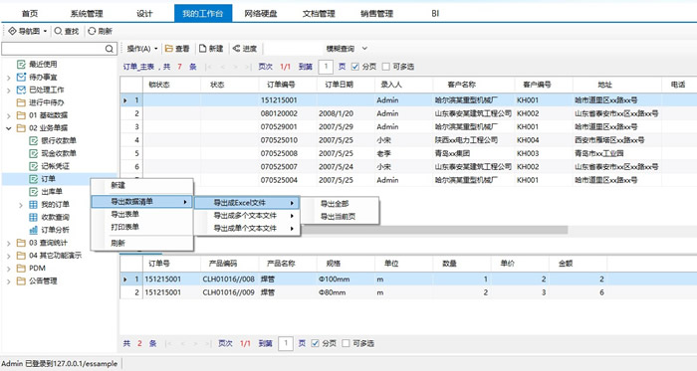Viewport: 697px width, 371px height.
Task: Click page number field in upper pager
Action: point(326,67)
